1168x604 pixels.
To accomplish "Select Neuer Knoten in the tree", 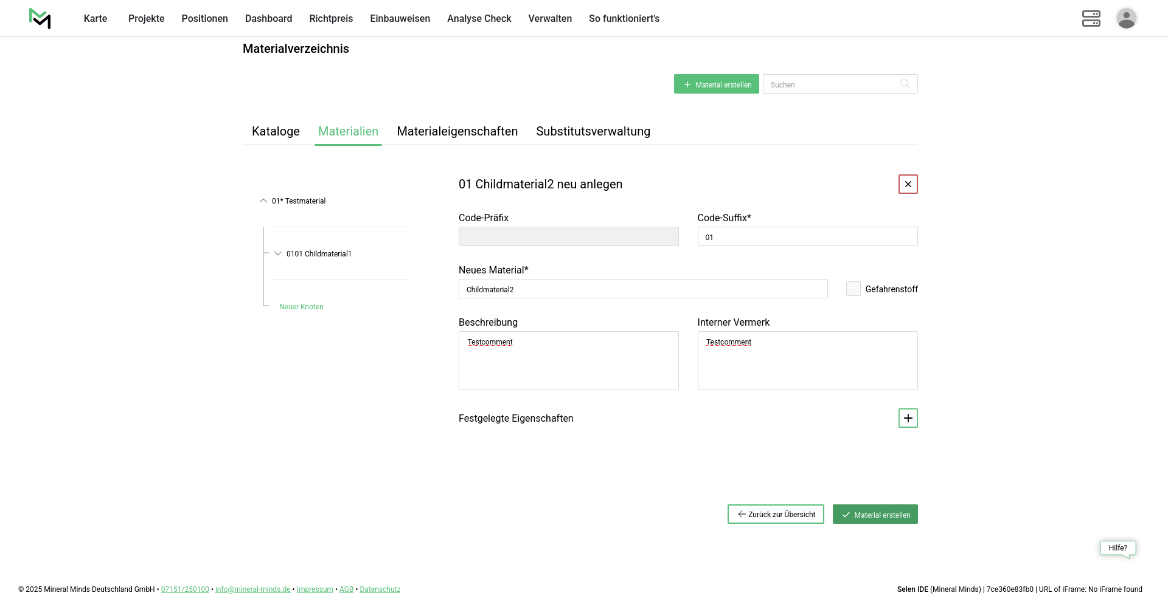I will [301, 307].
